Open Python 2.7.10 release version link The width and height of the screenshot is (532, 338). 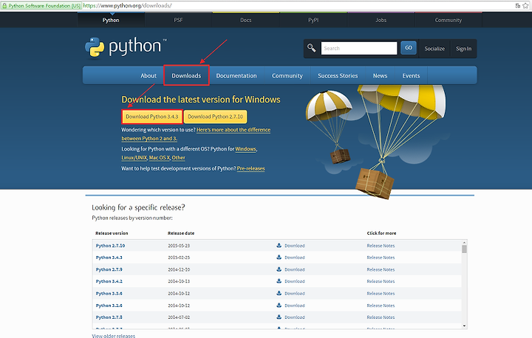[110, 246]
